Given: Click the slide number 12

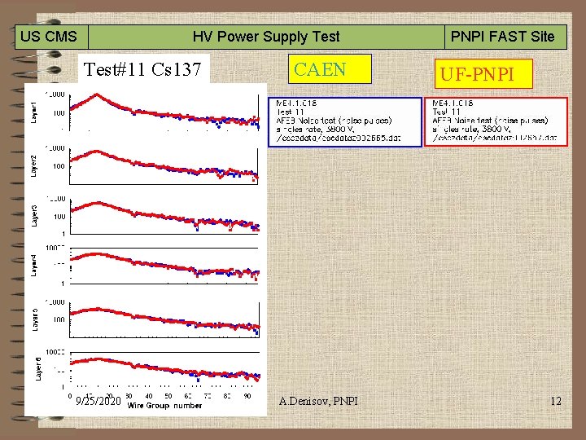Looking at the screenshot, I should 556,401.
